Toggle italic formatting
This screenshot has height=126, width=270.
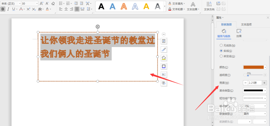click(8, 9)
